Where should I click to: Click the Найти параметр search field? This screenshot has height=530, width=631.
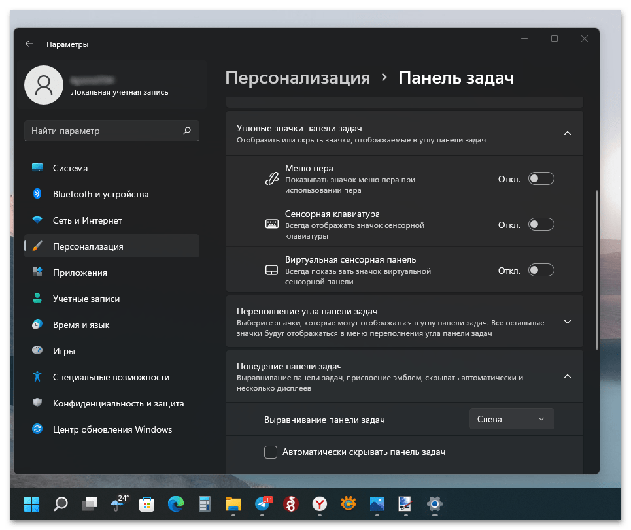click(x=105, y=131)
